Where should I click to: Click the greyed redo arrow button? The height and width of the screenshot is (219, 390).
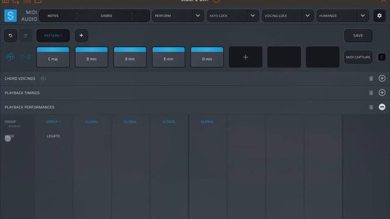pos(26,35)
